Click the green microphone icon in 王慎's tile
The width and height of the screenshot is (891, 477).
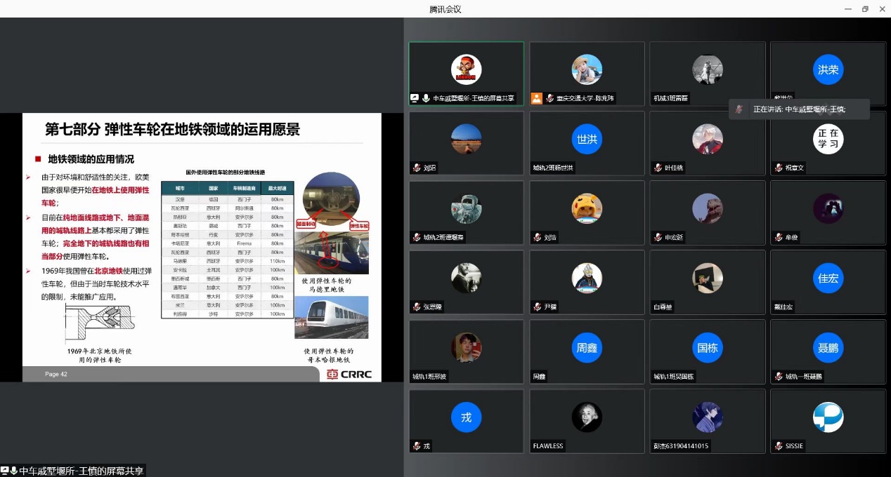(426, 99)
